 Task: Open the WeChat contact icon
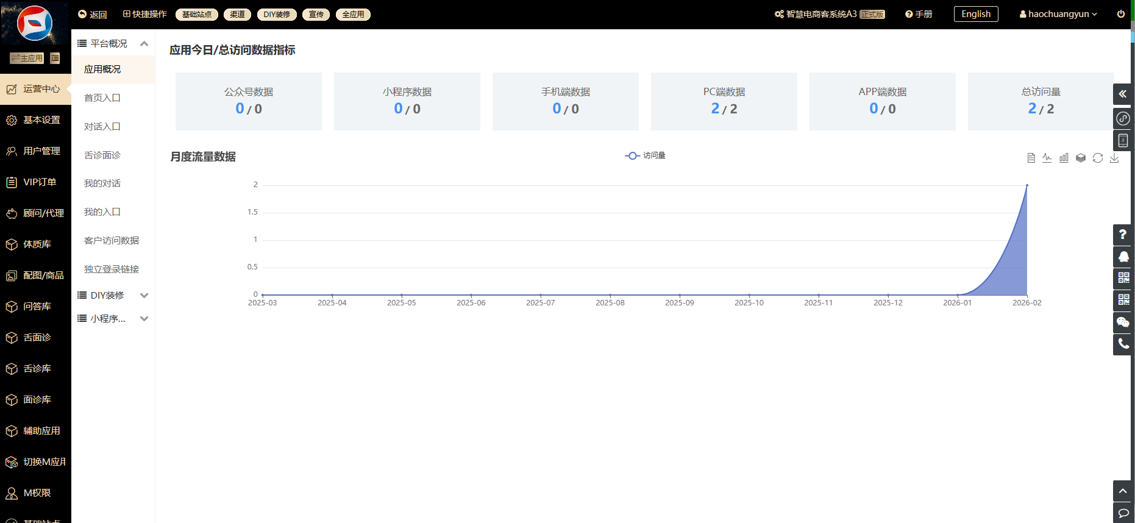(1123, 322)
